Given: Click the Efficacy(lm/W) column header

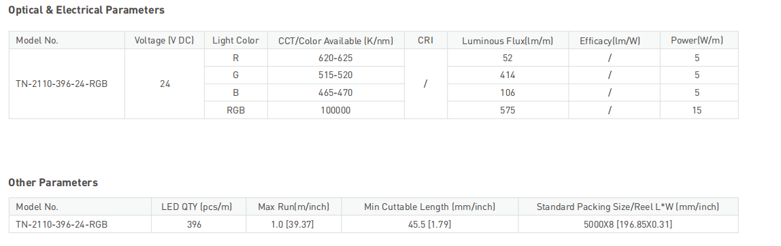Looking at the screenshot, I should tap(610, 41).
